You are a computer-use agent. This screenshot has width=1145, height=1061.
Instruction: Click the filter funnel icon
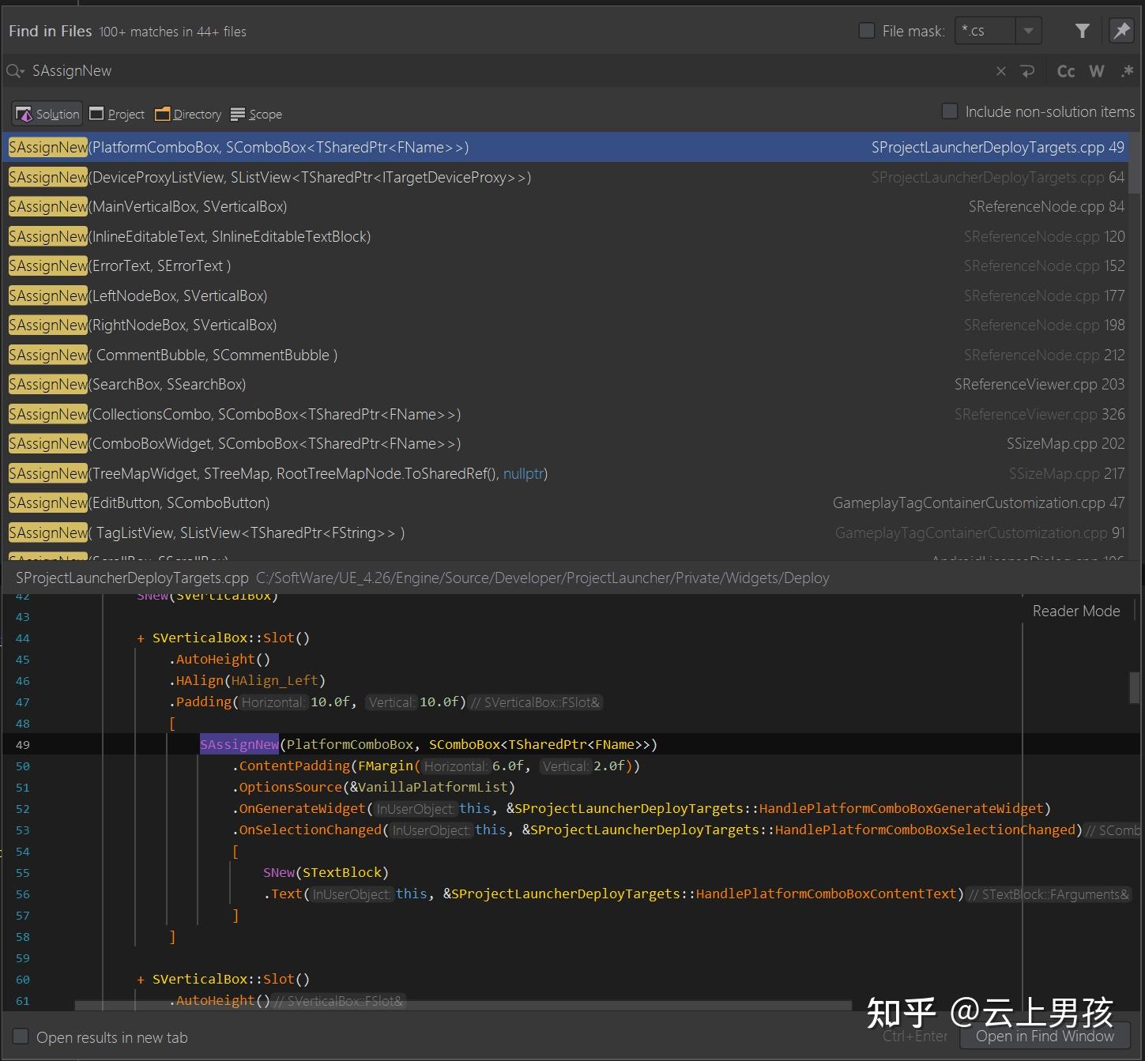(x=1082, y=31)
